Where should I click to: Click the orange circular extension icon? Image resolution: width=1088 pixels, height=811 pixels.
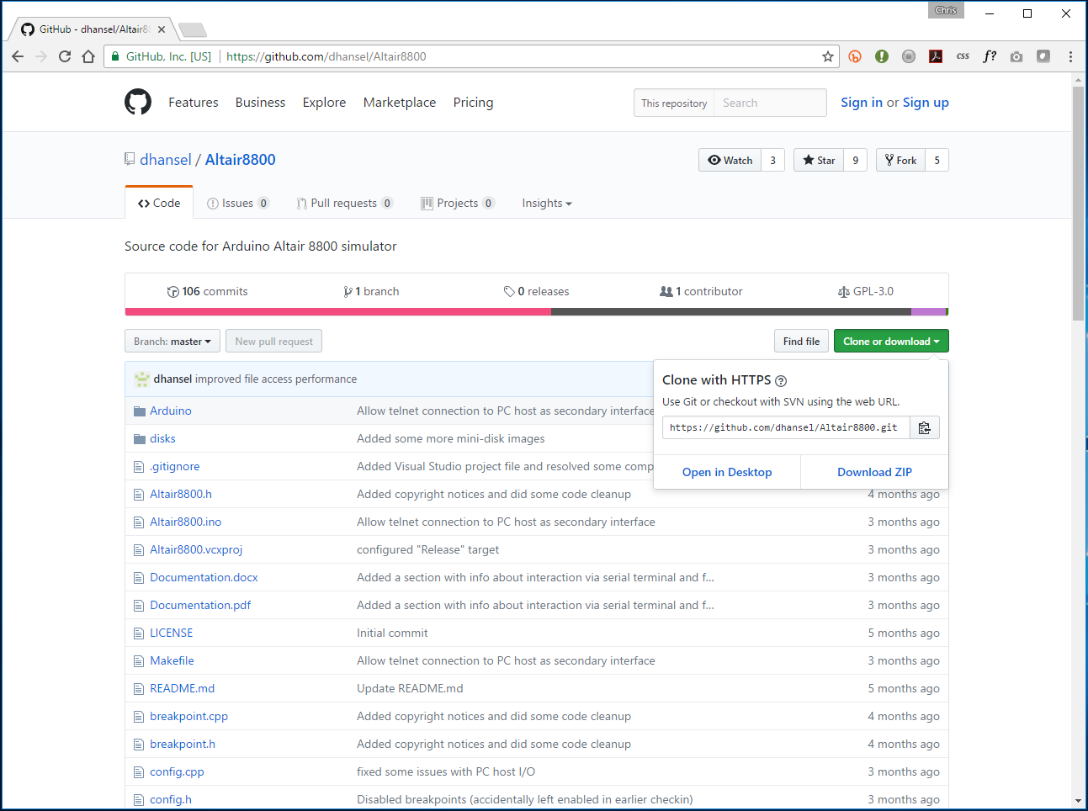pos(855,56)
